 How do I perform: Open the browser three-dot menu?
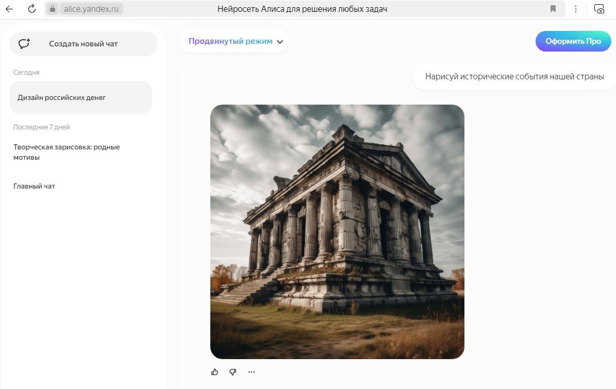click(576, 9)
